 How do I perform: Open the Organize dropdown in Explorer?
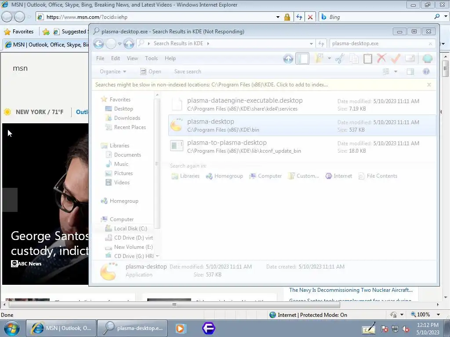click(113, 72)
